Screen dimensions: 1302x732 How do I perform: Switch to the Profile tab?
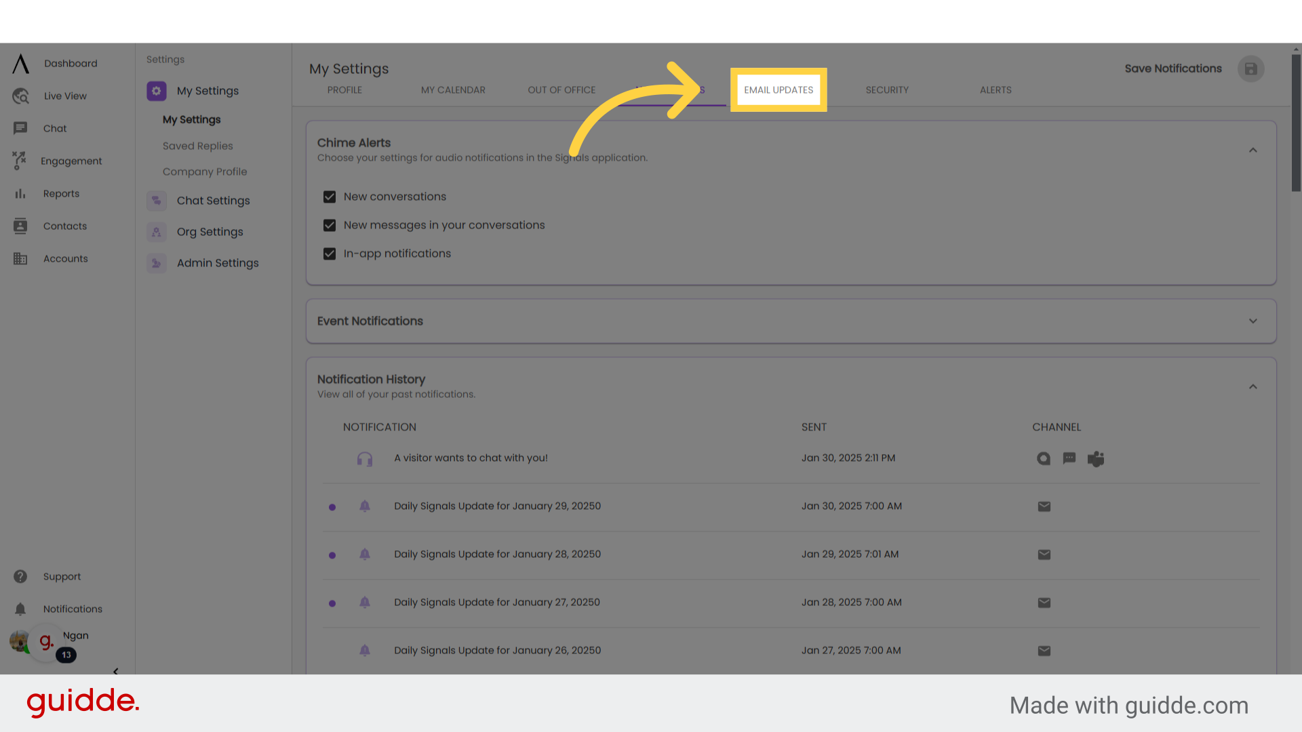[344, 89]
